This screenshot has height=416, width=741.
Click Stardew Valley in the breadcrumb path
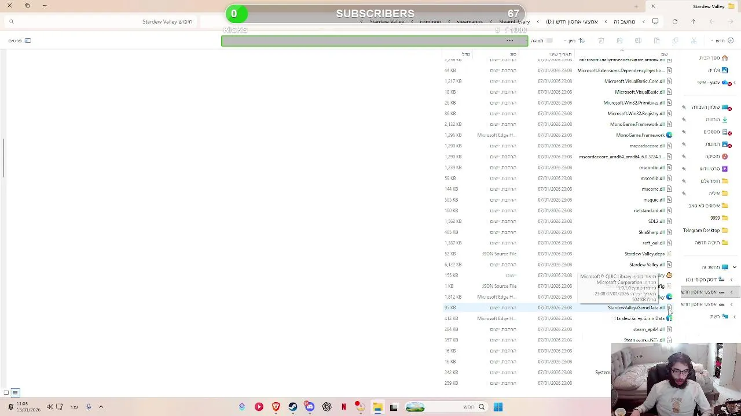[x=387, y=21]
